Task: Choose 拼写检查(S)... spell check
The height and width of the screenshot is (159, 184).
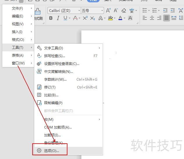Action: [54, 56]
